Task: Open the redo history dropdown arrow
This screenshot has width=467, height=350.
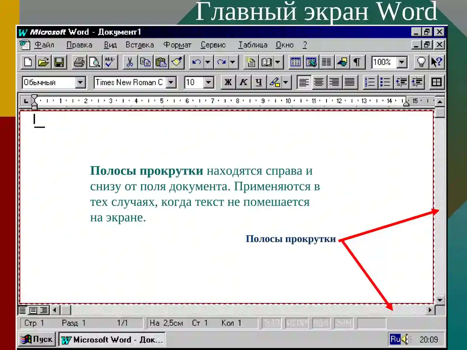Action: click(233, 62)
